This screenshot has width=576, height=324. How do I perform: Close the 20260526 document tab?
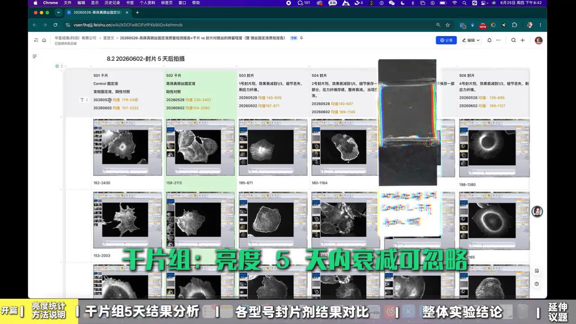click(128, 13)
